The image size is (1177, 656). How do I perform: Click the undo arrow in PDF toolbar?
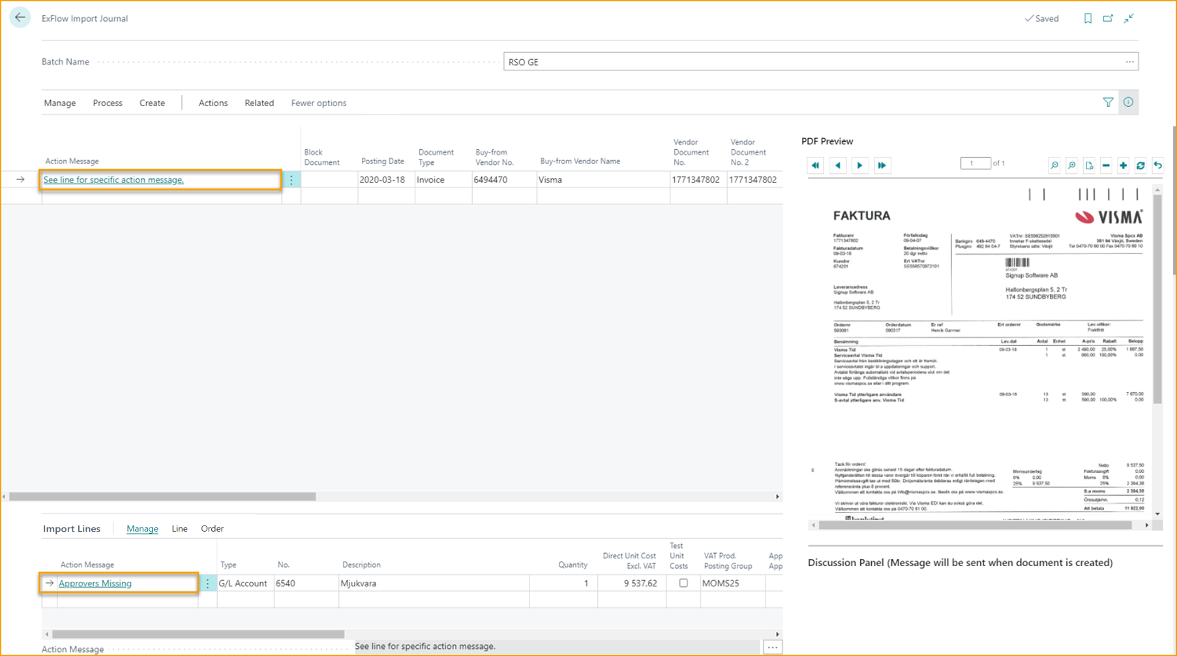click(x=1158, y=165)
